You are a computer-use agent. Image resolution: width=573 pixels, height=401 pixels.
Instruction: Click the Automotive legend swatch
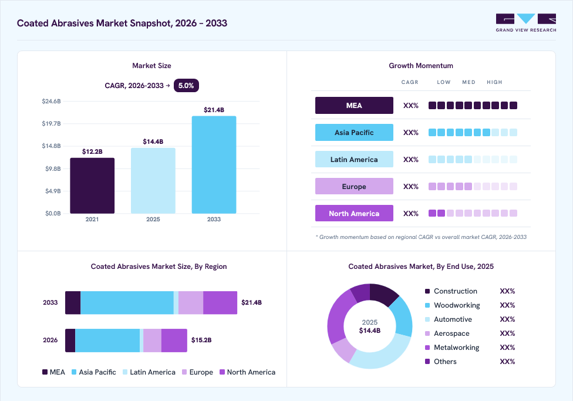coord(427,319)
